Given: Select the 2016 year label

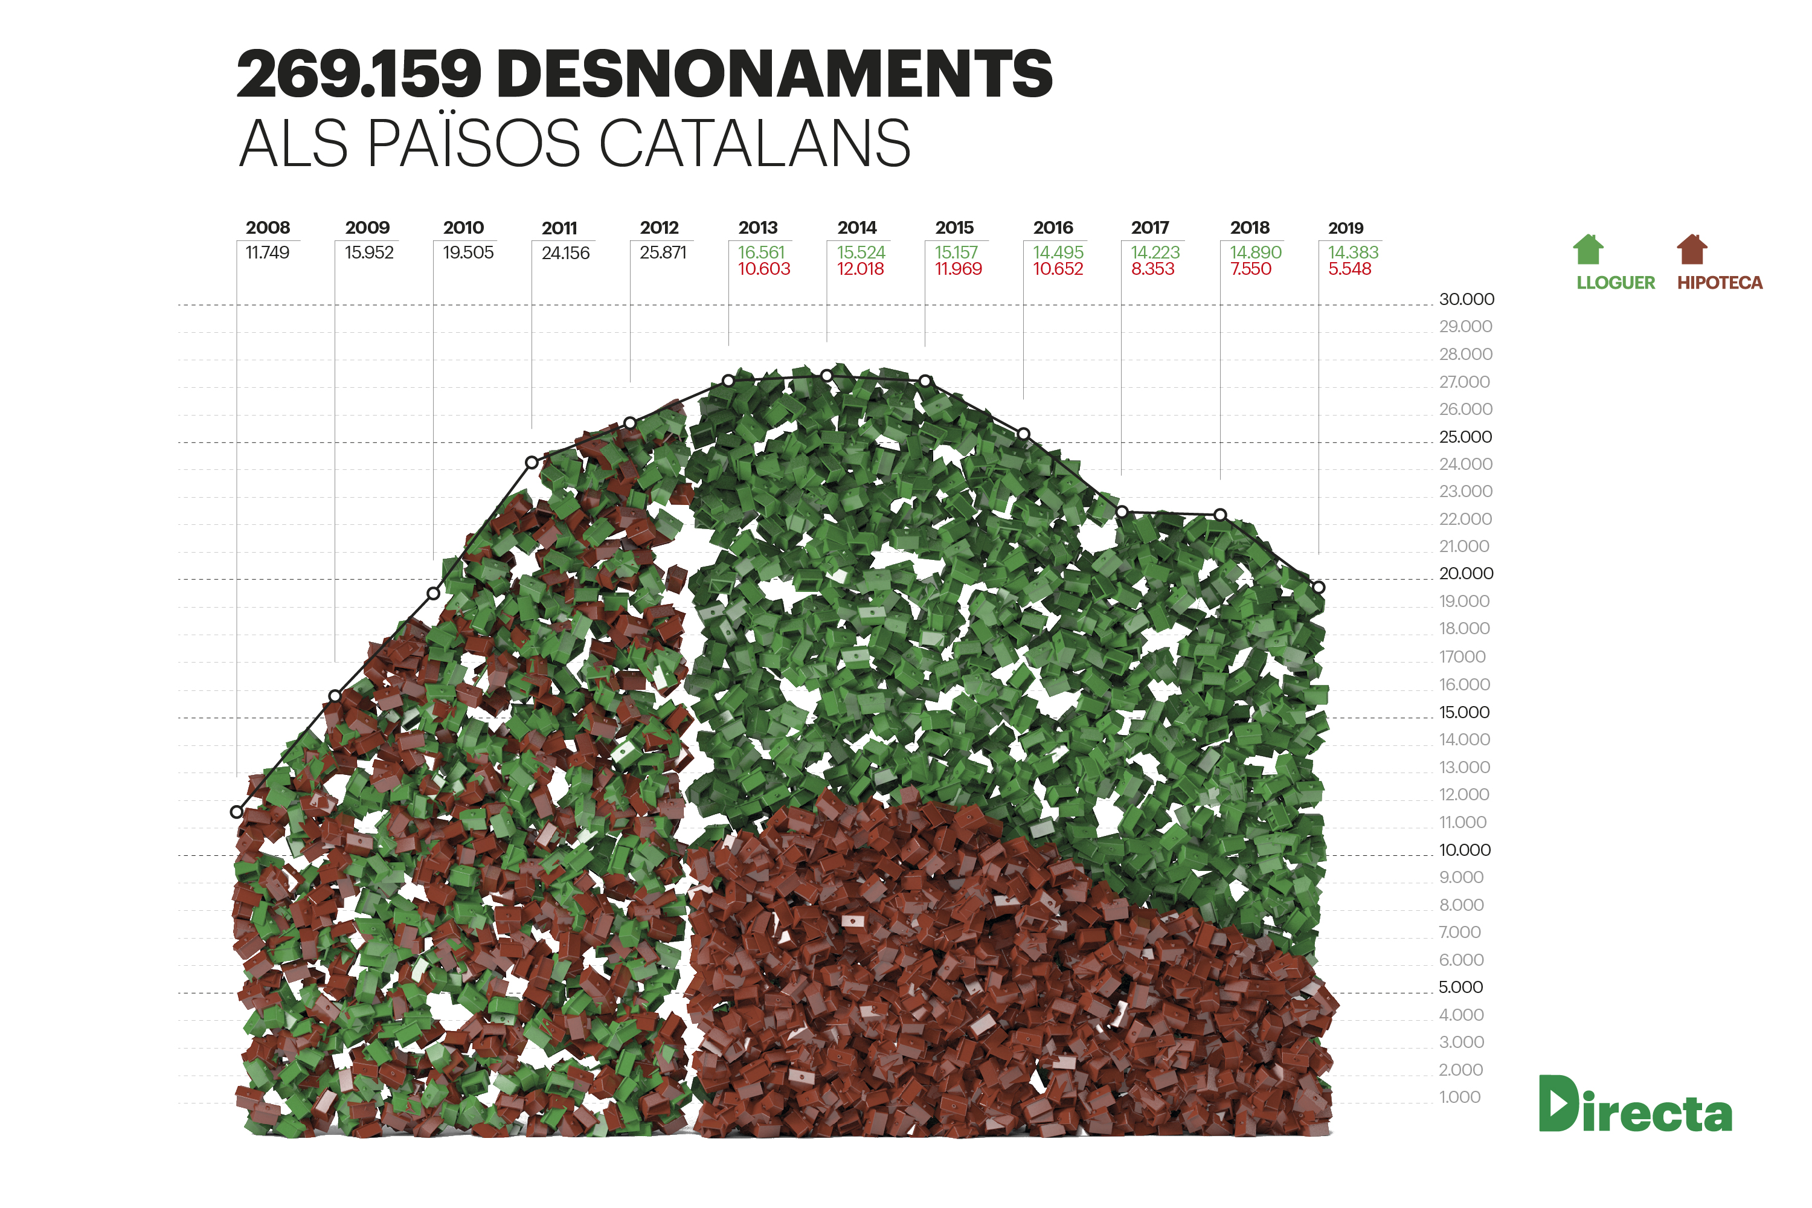Looking at the screenshot, I should (1052, 228).
